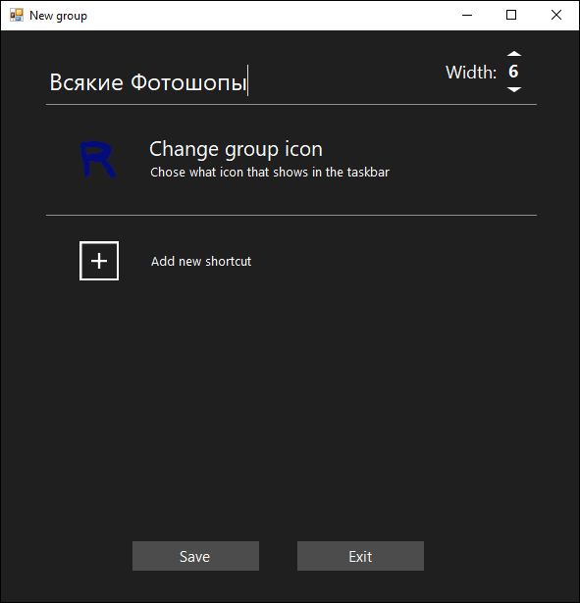Screen dimensions: 580x603
Task: Click the group name field "Всякие Фотошопы"
Action: [x=148, y=82]
